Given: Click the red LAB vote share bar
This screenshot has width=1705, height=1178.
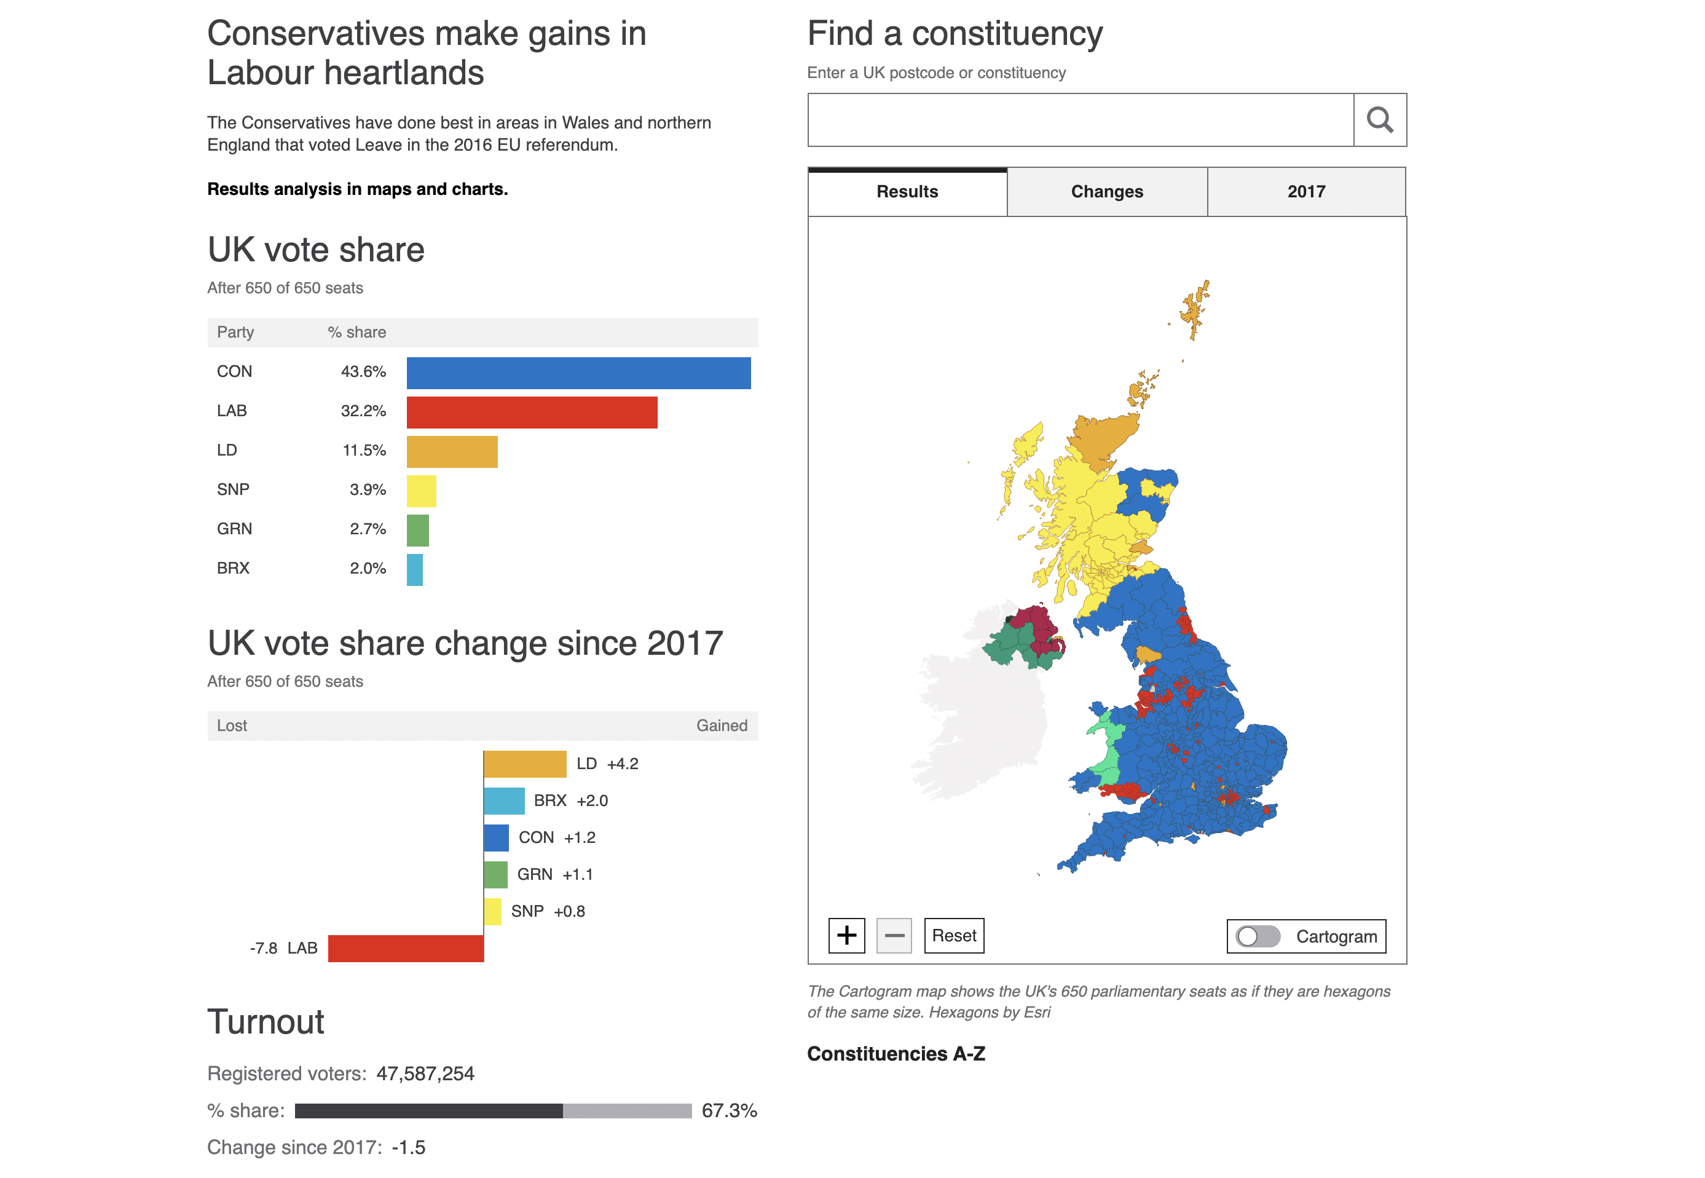Looking at the screenshot, I should (x=531, y=412).
